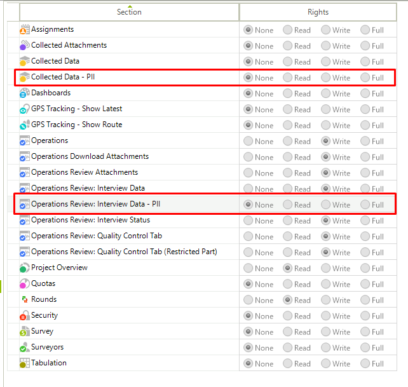Sort by the Section column header

(129, 12)
